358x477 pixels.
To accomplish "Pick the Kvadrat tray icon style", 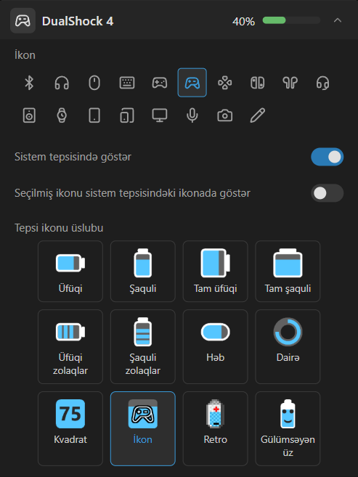I will pyautogui.click(x=70, y=428).
